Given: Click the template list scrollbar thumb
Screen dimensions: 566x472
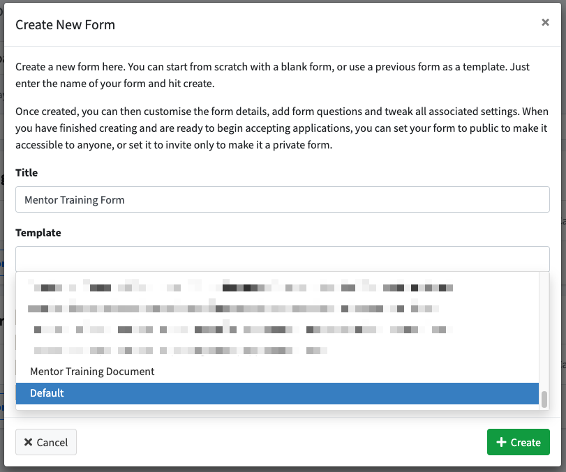Looking at the screenshot, I should click(544, 399).
